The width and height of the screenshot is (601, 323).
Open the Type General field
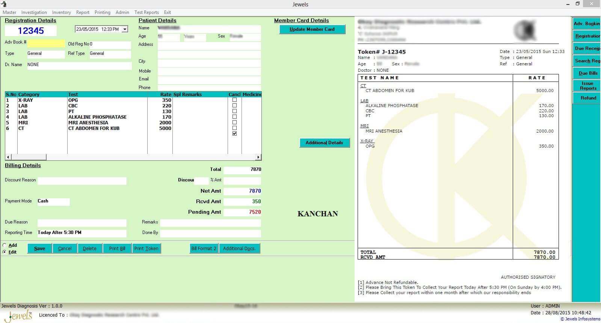tap(45, 54)
